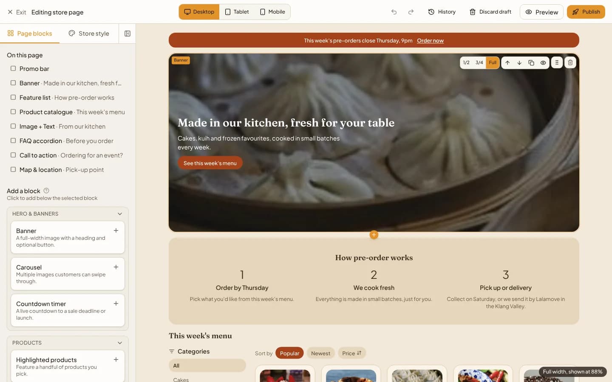Select Desktop preview mode
The height and width of the screenshot is (382, 612).
(199, 12)
